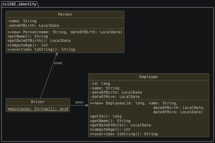This screenshot has width=215, height=143.
Task: Click the uses label on Driver-to-Employee arrow
Action: pyautogui.click(x=79, y=102)
